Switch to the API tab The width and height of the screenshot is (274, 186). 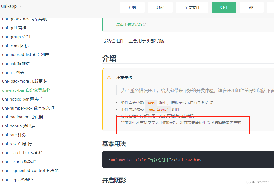[251, 7]
